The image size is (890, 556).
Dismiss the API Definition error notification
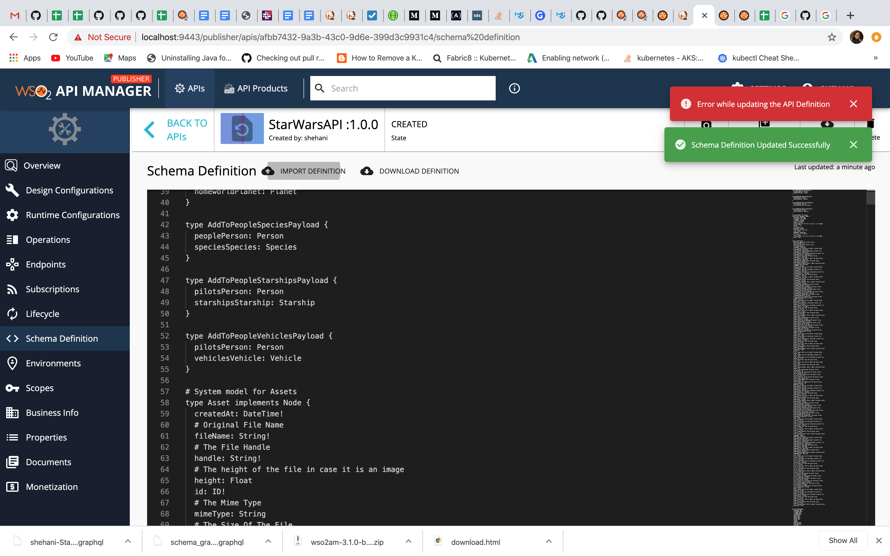tap(853, 104)
